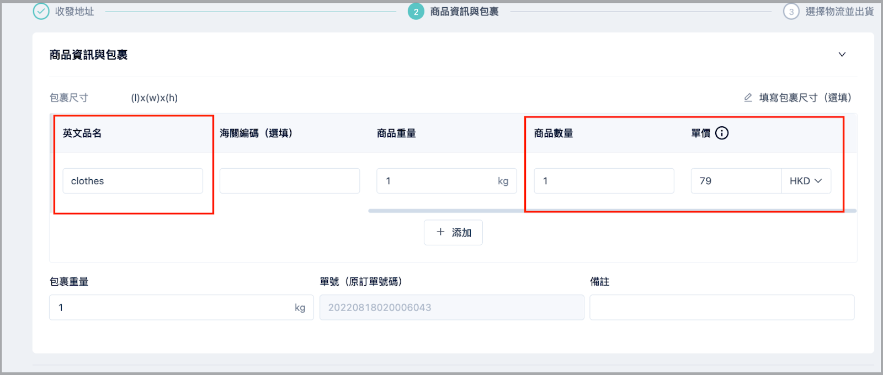
Task: Click the horizontal scrollbar under product table
Action: 612,211
